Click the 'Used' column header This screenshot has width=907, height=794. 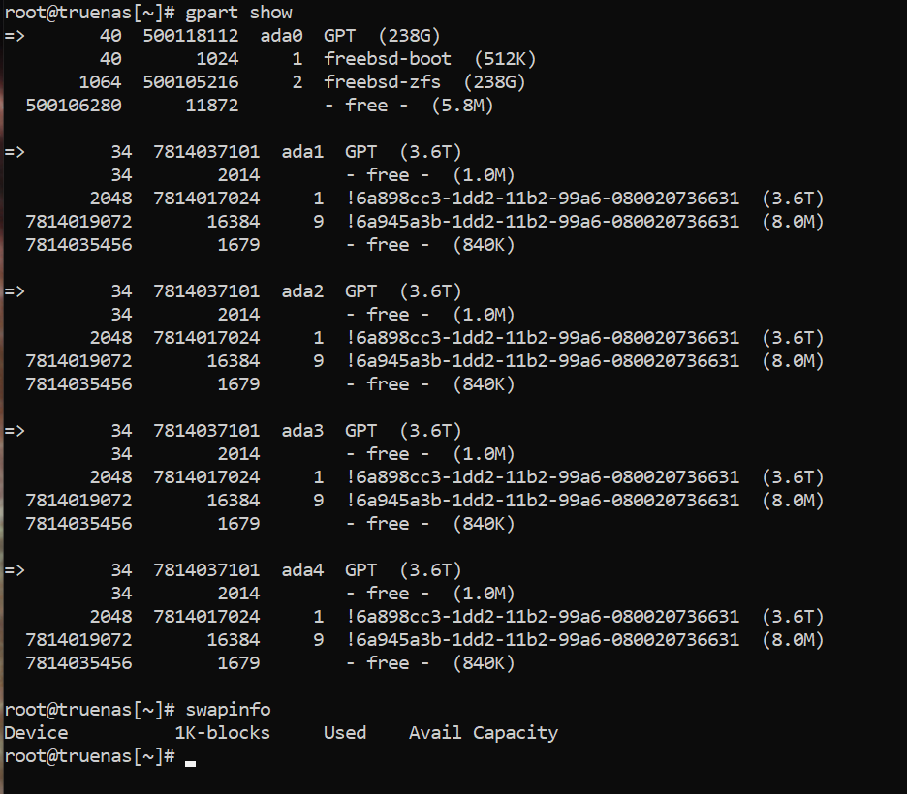pos(345,733)
